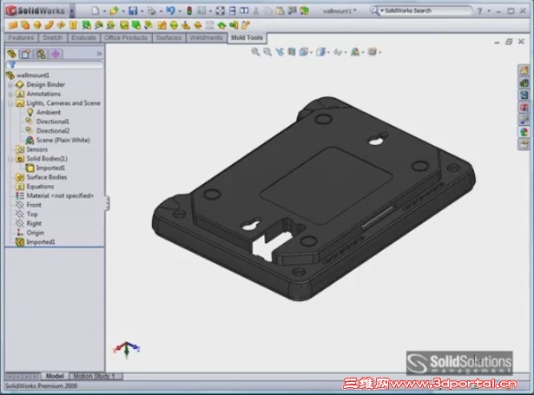Open the Motion Study 1 tab
Image resolution: width=534 pixels, height=395 pixels.
95,376
